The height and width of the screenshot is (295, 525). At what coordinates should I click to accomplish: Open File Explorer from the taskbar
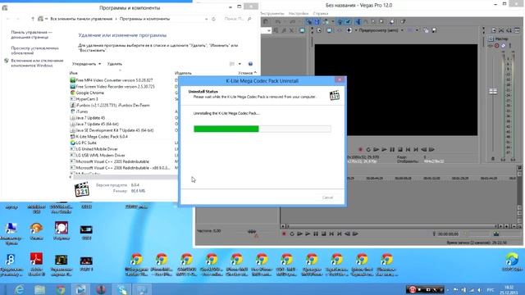(39, 289)
